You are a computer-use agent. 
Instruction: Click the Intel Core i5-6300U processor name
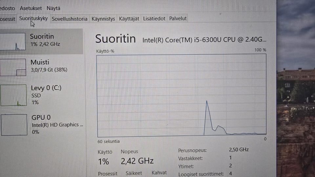click(x=204, y=40)
